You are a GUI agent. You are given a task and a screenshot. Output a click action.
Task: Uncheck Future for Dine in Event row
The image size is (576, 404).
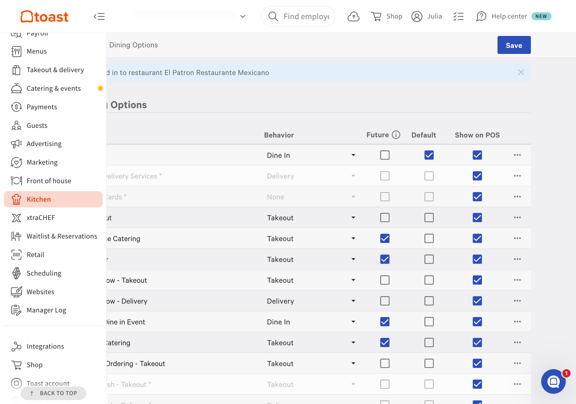click(x=385, y=322)
